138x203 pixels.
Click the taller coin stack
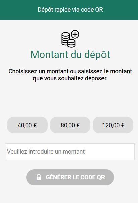click(x=65, y=39)
